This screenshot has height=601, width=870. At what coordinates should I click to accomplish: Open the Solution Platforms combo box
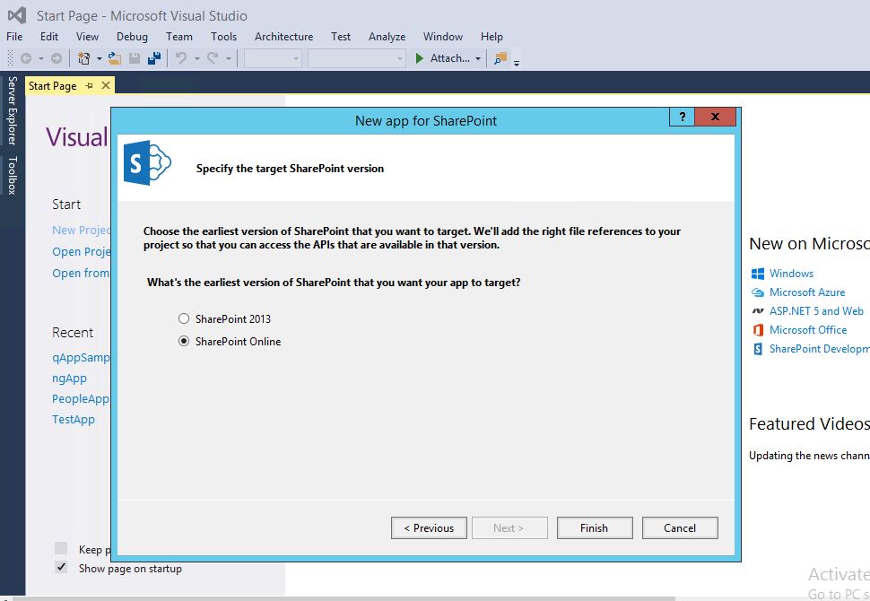point(356,58)
